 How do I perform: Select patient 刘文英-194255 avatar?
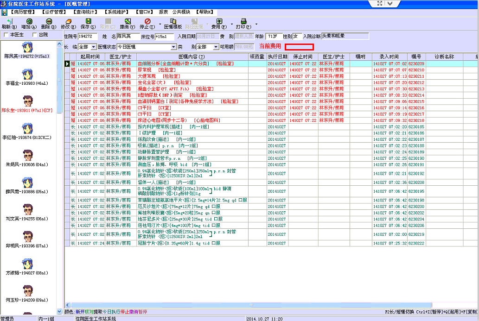(27, 209)
